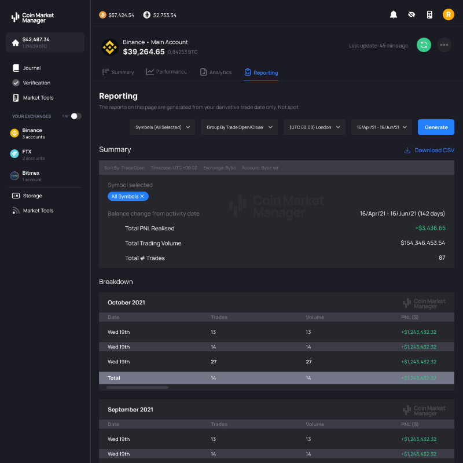This screenshot has height=463, width=463.
Task: Open the home balance card $42,487.34
Action: click(x=45, y=42)
